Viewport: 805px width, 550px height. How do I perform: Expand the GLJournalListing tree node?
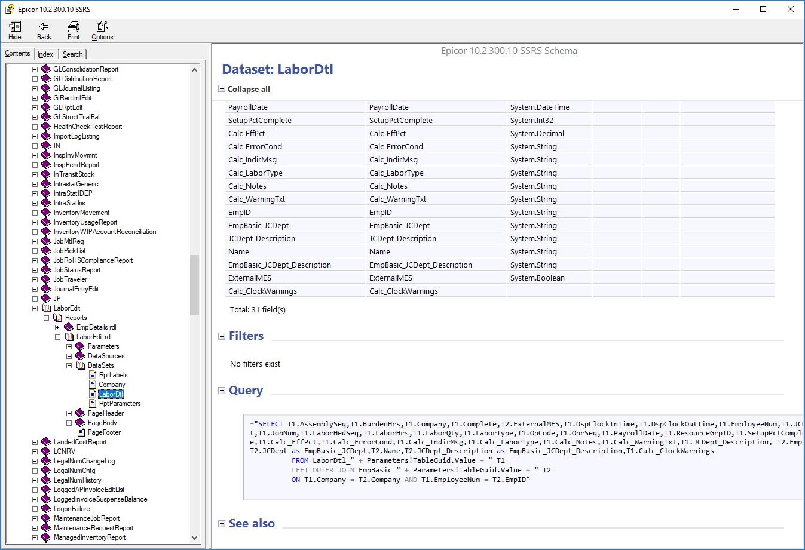35,88
